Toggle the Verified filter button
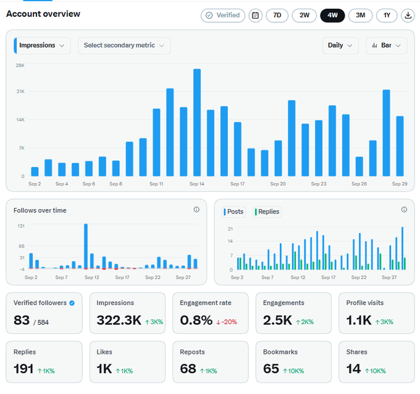Viewport: 420px width, 394px height. tap(223, 15)
